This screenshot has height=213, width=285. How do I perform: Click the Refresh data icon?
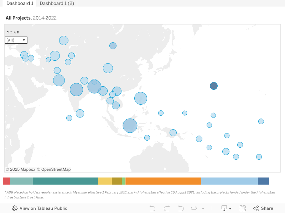click(194, 208)
